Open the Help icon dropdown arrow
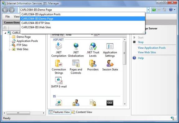Viewport: 179px width, 123px height. (x=175, y=10)
